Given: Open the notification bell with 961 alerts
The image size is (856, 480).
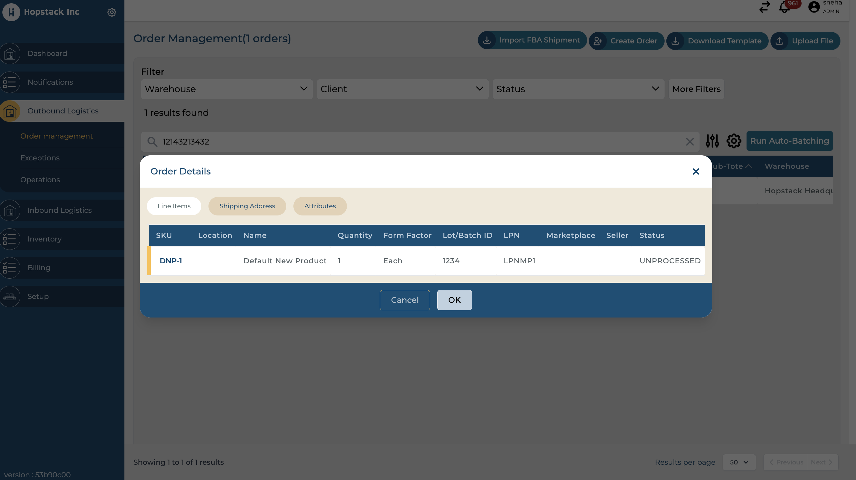Looking at the screenshot, I should click(x=784, y=7).
